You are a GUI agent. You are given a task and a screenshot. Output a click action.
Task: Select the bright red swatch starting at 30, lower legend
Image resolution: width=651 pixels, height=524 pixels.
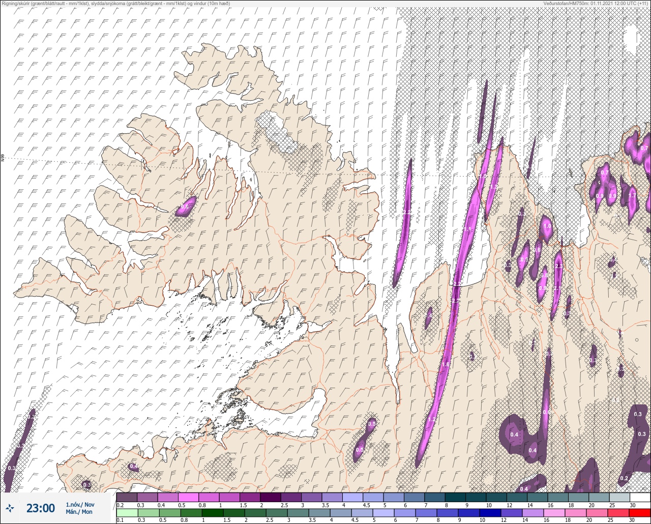coord(640,513)
